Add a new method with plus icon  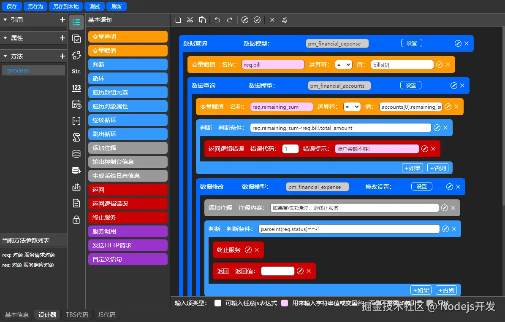pyautogui.click(x=62, y=56)
